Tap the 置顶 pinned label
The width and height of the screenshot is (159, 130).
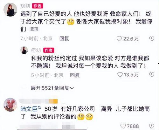point(34,29)
